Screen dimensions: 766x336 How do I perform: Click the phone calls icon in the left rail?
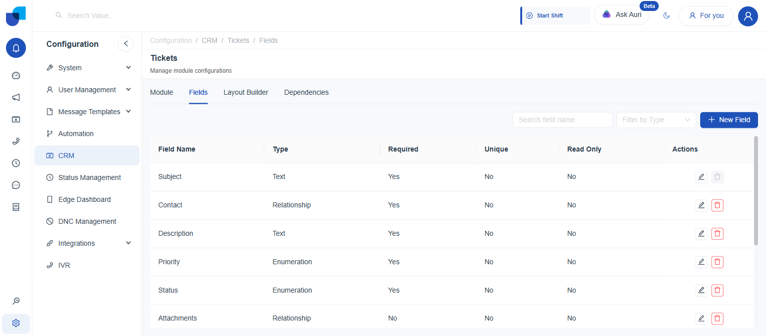tap(16, 142)
